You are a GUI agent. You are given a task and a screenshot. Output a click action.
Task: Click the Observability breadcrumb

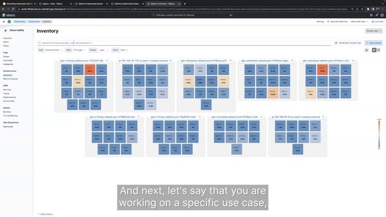[20, 22]
